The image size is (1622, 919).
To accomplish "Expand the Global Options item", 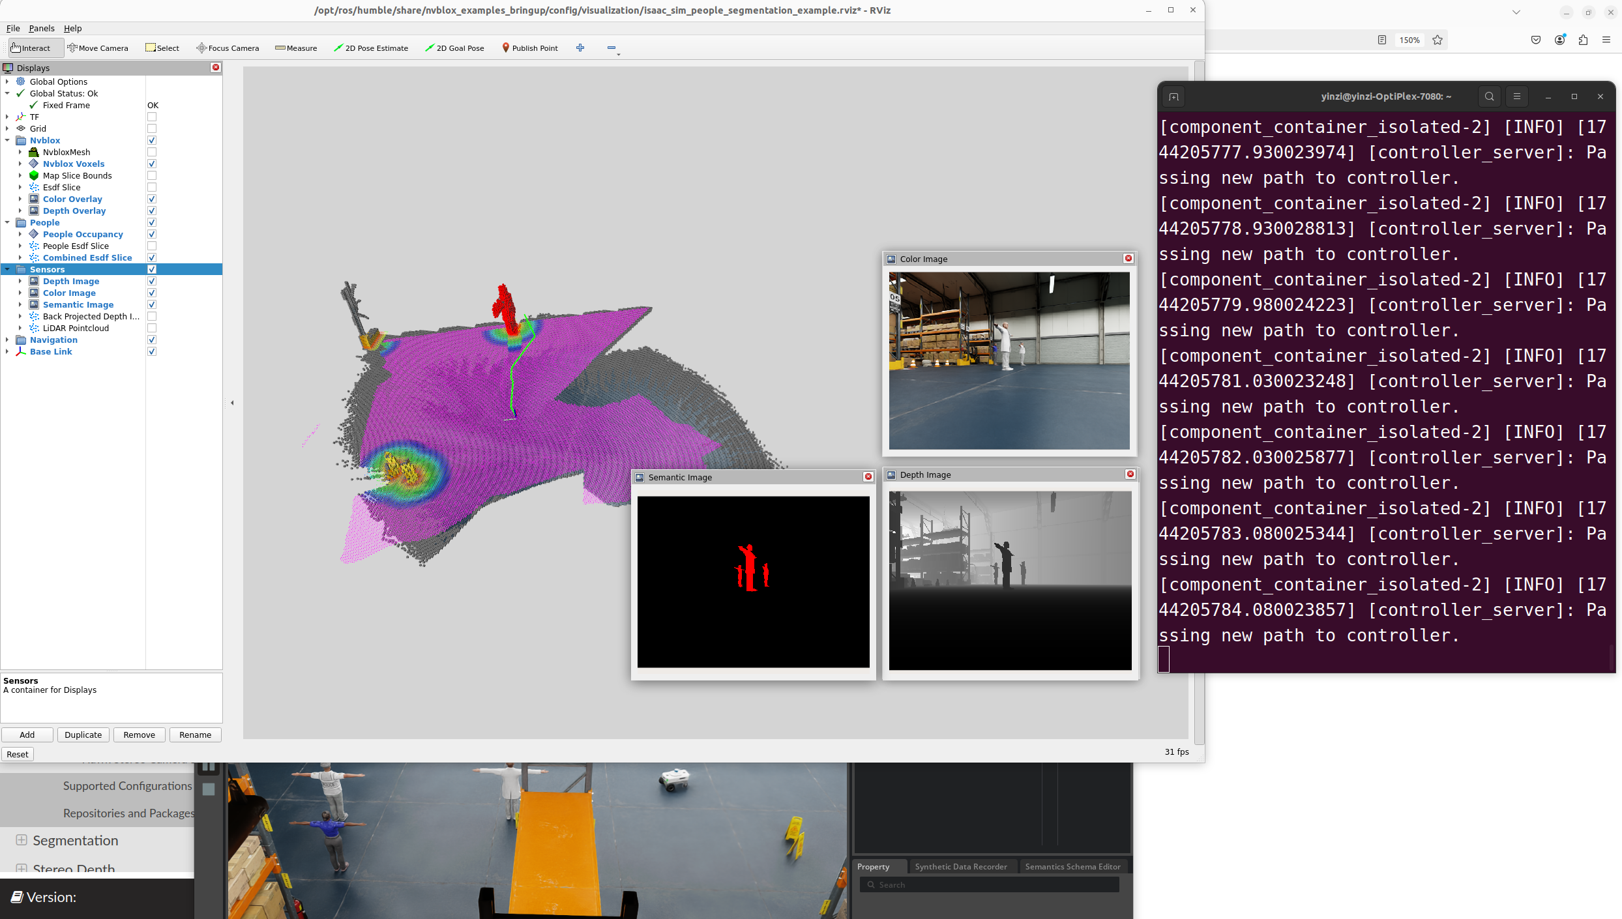I will coord(7,81).
